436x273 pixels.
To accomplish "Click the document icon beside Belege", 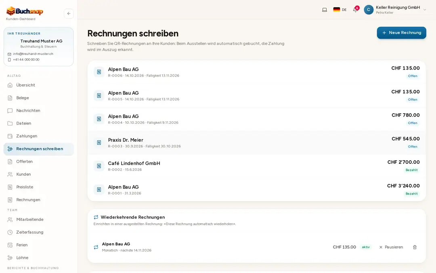I will (10, 98).
